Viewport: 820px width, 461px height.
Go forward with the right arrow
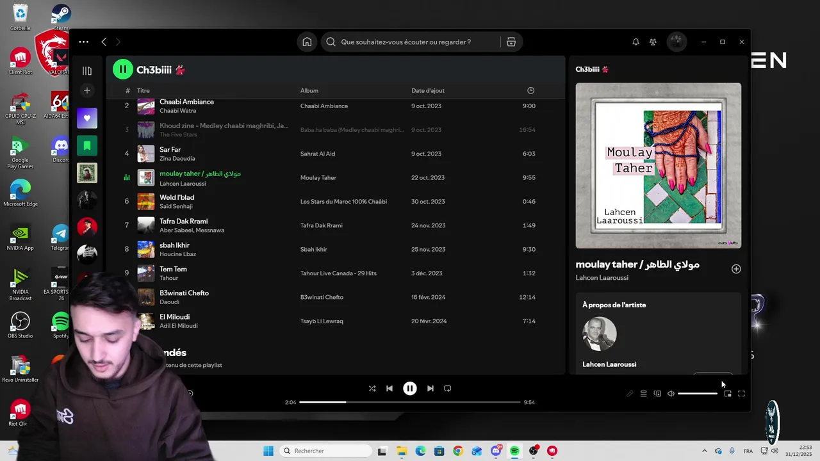click(x=118, y=42)
